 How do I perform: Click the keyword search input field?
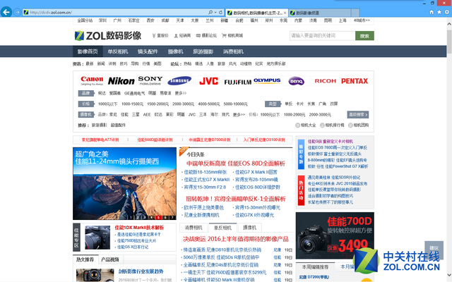click(x=322, y=36)
